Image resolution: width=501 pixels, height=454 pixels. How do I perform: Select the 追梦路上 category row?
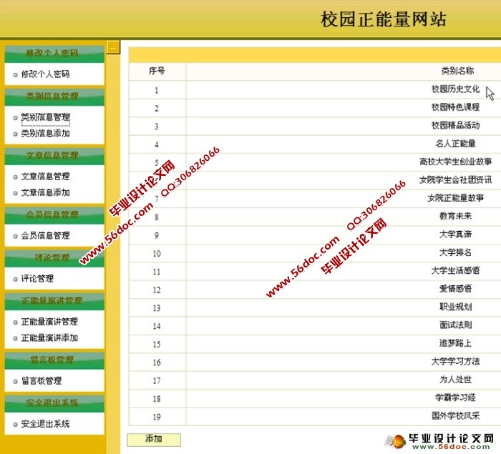tap(315, 344)
